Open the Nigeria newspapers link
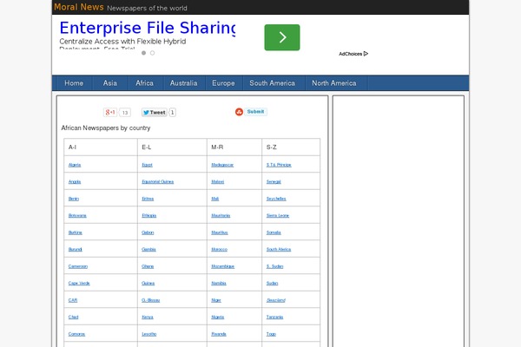The height and width of the screenshot is (347, 521). (x=217, y=318)
